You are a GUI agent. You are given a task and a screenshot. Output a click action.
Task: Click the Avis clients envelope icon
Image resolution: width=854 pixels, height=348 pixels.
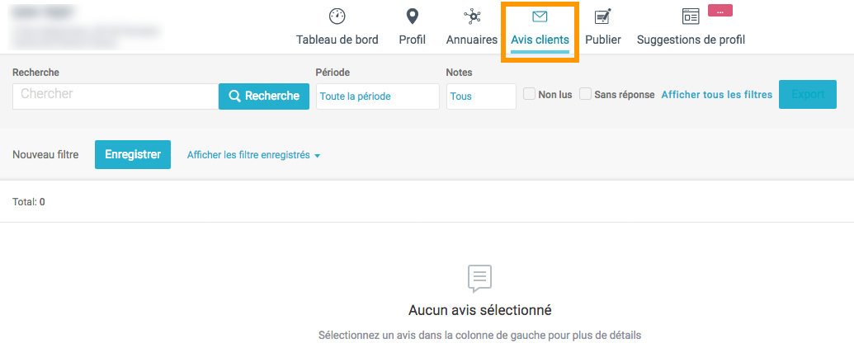point(540,16)
